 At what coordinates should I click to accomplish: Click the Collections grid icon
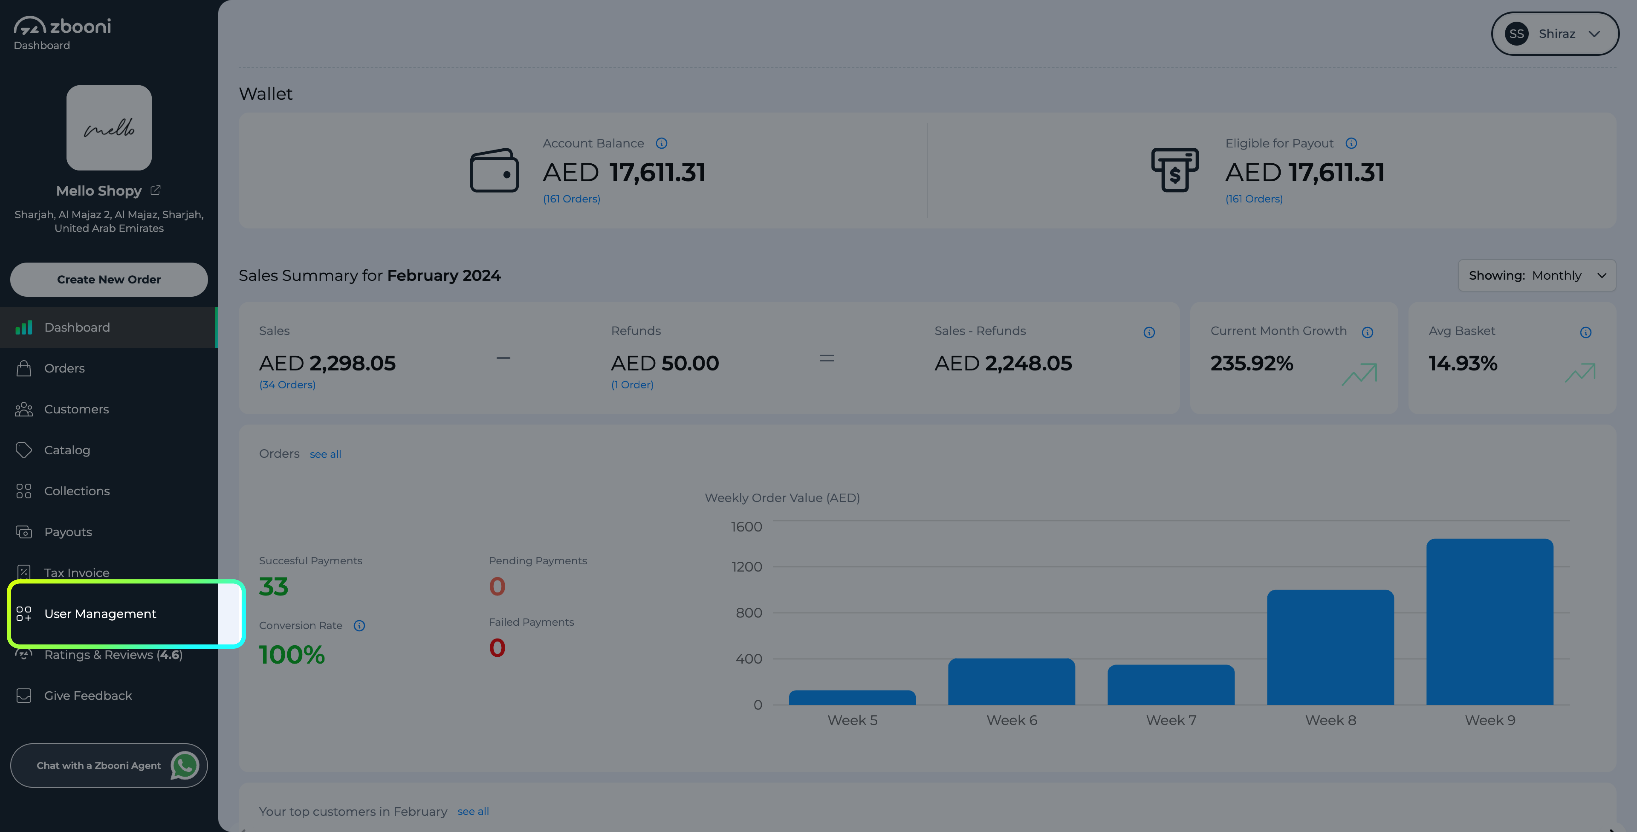pyautogui.click(x=24, y=491)
